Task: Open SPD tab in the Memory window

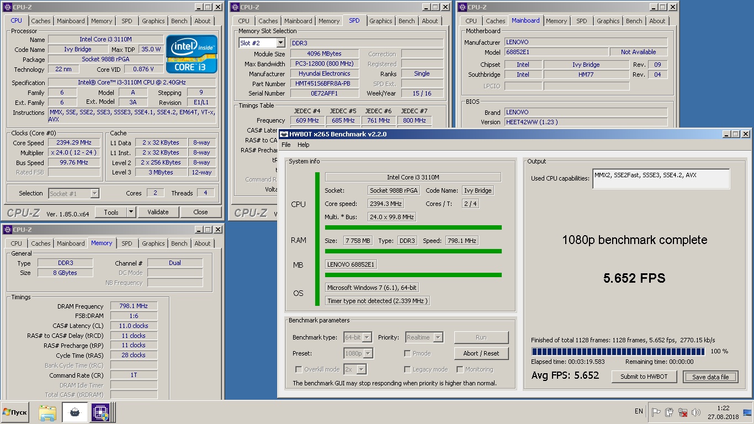Action: [127, 243]
